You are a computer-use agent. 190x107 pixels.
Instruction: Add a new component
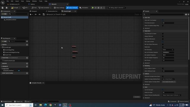[4, 14]
